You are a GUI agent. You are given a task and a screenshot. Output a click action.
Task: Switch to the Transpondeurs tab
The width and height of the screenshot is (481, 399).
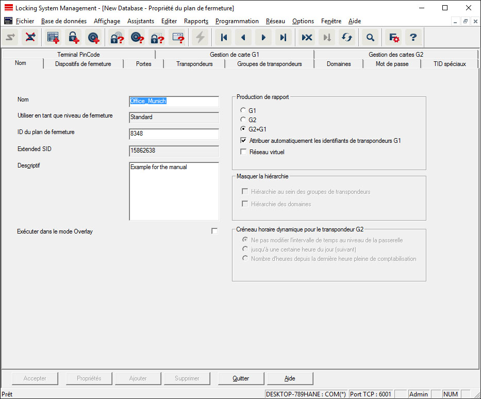tap(194, 64)
